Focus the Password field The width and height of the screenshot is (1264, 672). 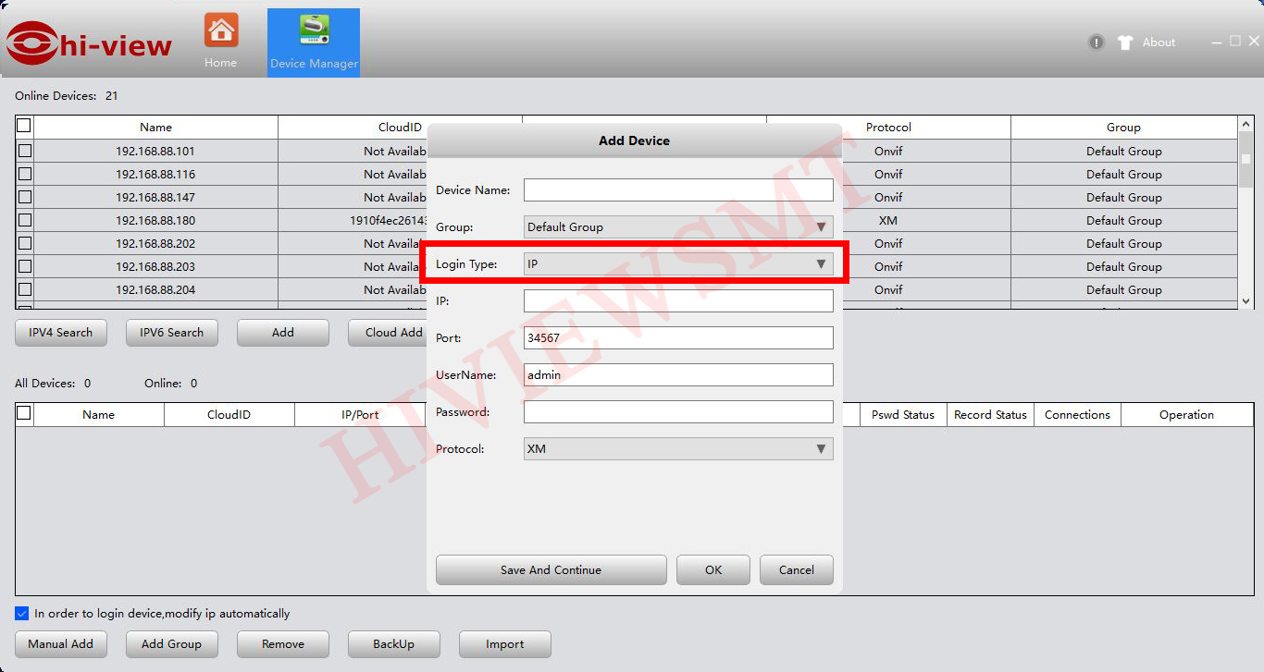[x=678, y=412]
